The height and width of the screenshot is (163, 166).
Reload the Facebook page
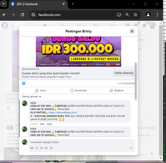(x=23, y=15)
